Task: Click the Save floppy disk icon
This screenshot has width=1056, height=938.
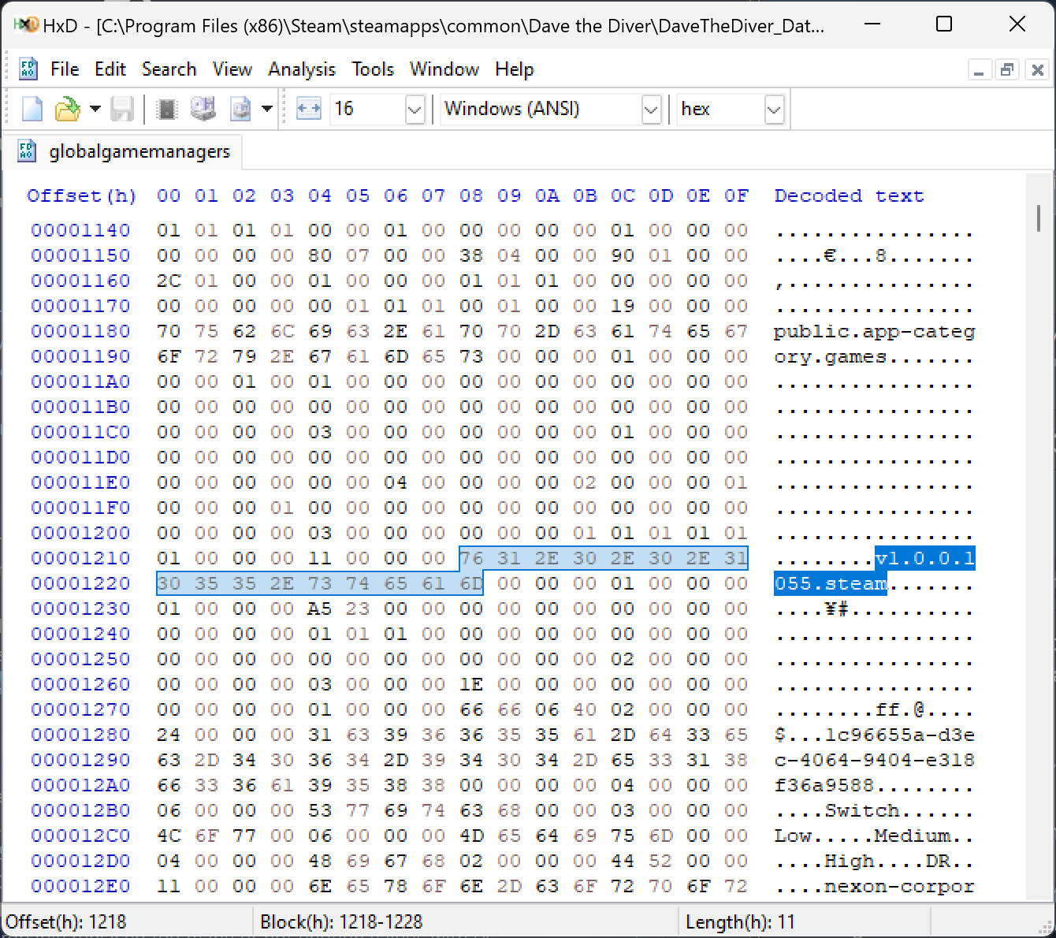Action: [x=122, y=109]
